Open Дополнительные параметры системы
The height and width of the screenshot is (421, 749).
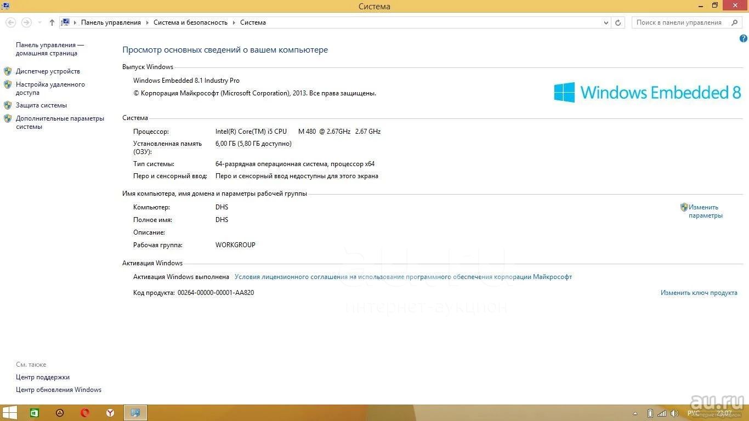[x=60, y=122]
